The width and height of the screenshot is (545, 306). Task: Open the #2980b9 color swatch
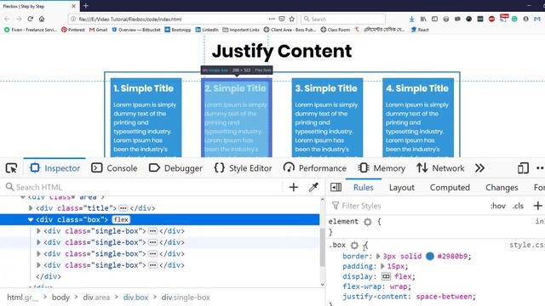(430, 256)
